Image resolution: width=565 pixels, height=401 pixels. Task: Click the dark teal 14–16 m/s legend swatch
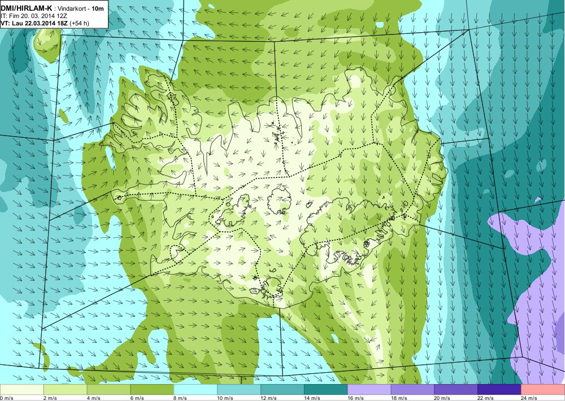(326, 390)
